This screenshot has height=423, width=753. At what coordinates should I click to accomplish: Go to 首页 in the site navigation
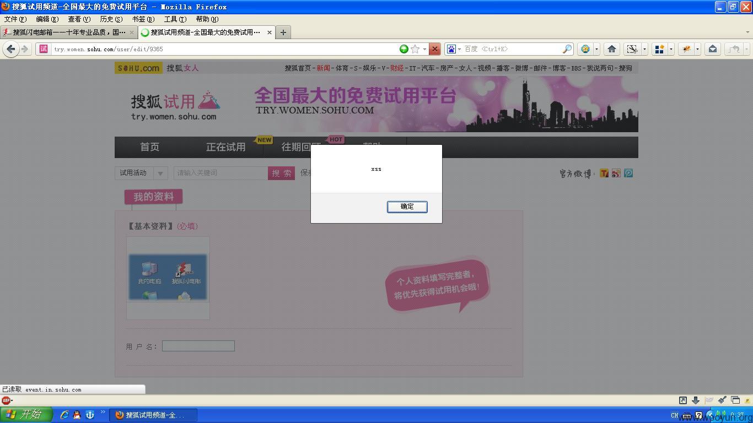pos(149,147)
